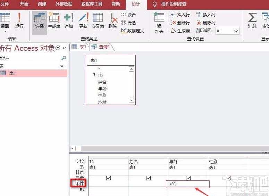Click the 姓名 field cell in design grid
This screenshot has width=269, height=196.
[x=148, y=162]
